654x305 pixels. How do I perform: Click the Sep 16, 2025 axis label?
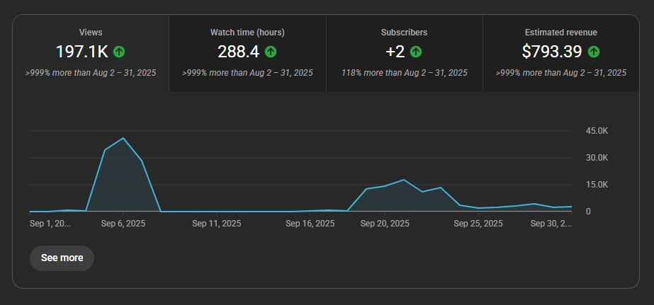pyautogui.click(x=310, y=224)
